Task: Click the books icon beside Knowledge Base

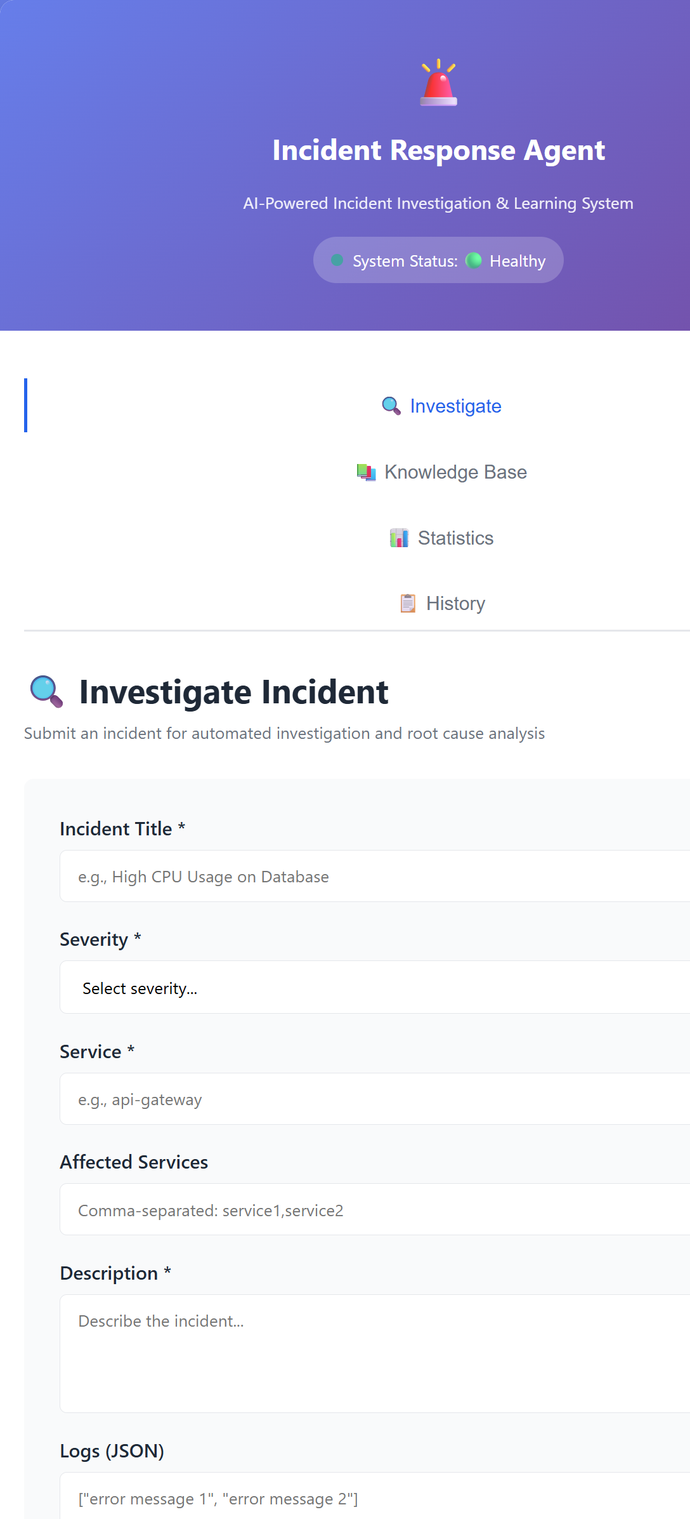Action: 366,472
